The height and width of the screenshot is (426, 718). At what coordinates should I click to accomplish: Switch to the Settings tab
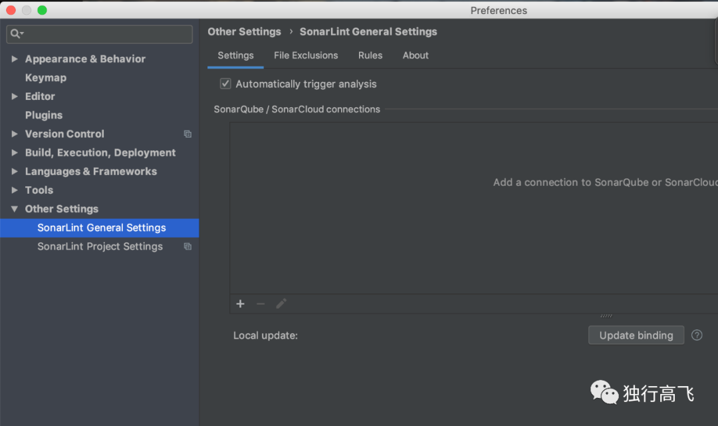coord(235,55)
